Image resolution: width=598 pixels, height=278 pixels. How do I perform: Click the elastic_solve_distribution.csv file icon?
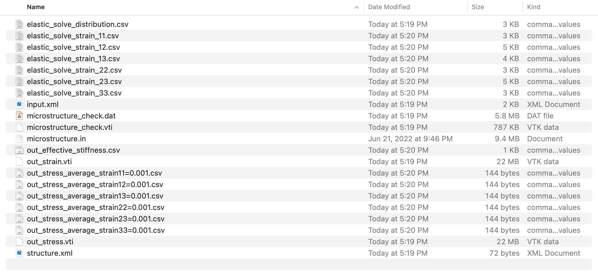click(19, 24)
